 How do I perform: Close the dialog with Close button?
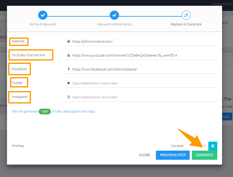(x=144, y=155)
